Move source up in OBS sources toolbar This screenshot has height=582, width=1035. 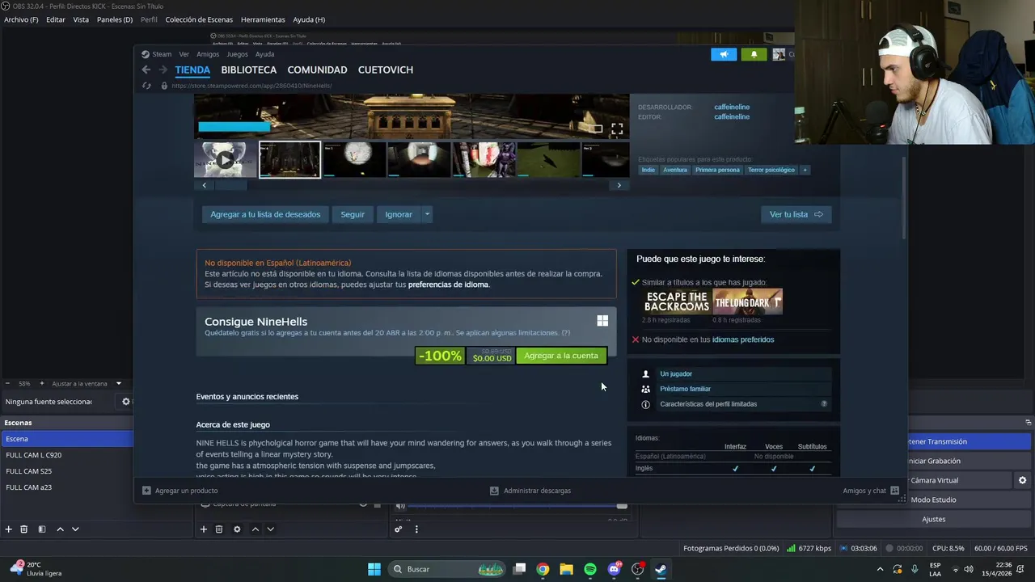click(256, 529)
